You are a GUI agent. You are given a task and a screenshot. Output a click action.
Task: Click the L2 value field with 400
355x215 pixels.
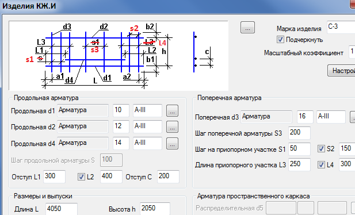(x=111, y=176)
